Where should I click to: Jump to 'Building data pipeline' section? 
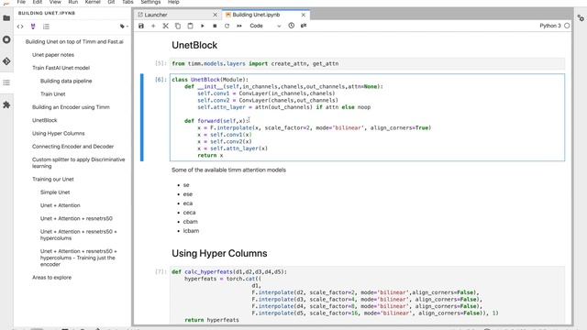(66, 82)
